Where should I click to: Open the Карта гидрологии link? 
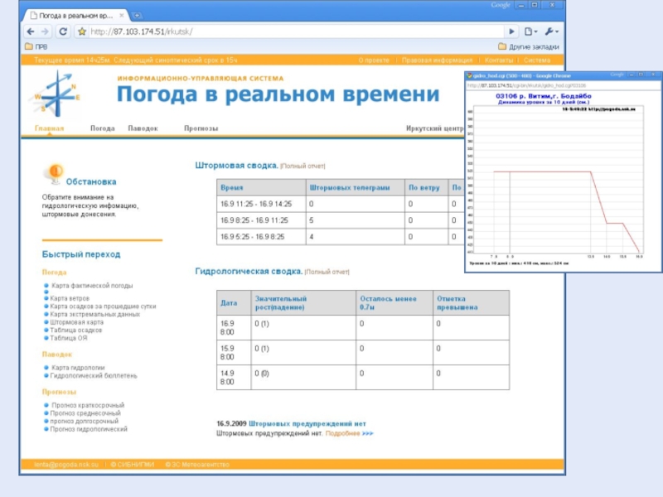(78, 368)
